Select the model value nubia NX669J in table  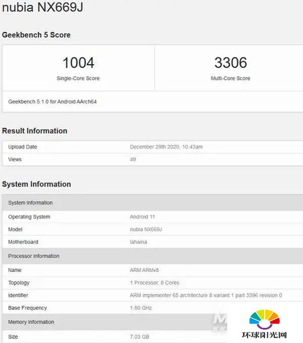pyautogui.click(x=146, y=230)
